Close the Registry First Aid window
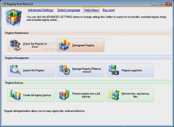 168,4
